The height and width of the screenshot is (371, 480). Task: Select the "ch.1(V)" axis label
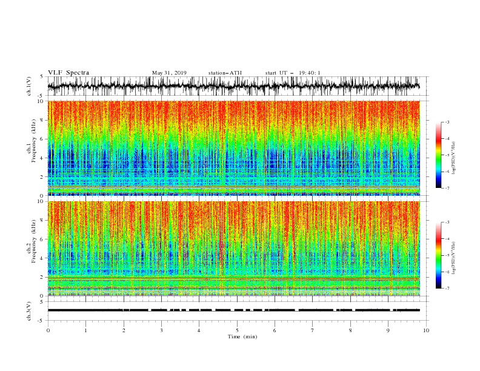pyautogui.click(x=29, y=86)
